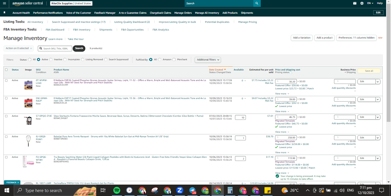Viewport: 391px width, 196px height.
Task: Open Edit dropdown arrow for D'Addario EXP26 row
Action: click(378, 82)
